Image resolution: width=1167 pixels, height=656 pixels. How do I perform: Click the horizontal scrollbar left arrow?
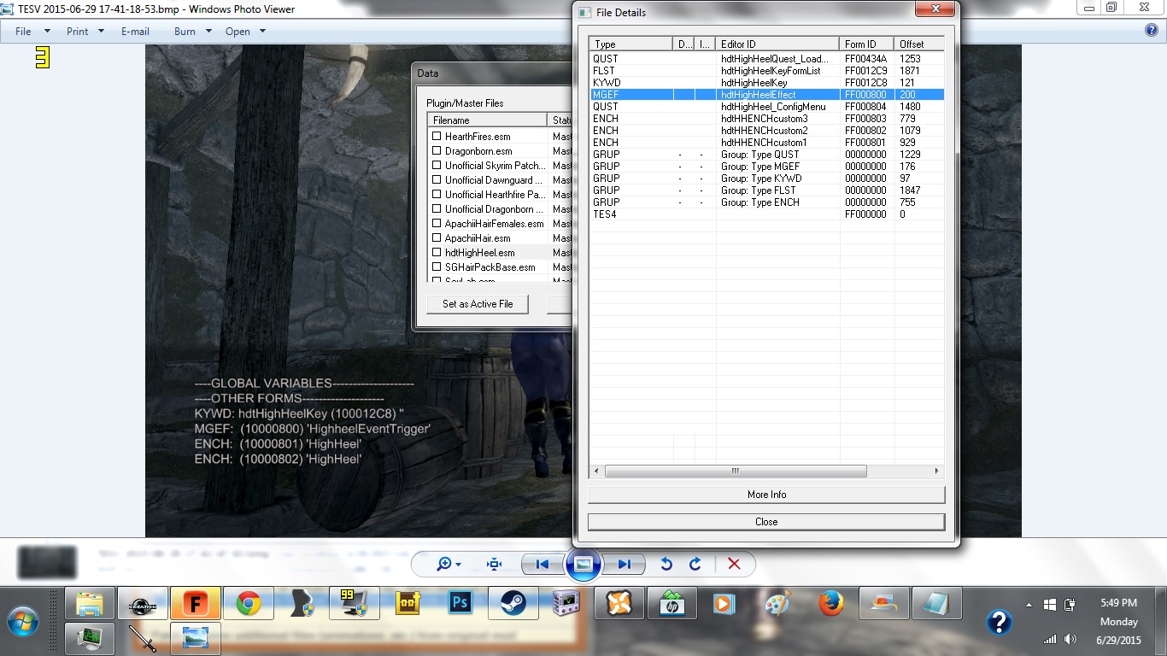click(x=597, y=471)
